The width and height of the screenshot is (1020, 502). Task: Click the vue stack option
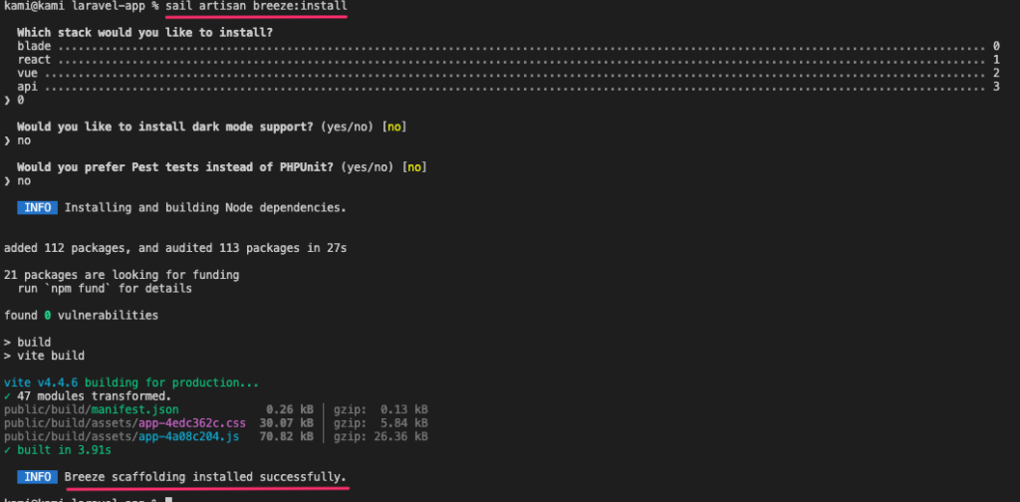point(28,74)
